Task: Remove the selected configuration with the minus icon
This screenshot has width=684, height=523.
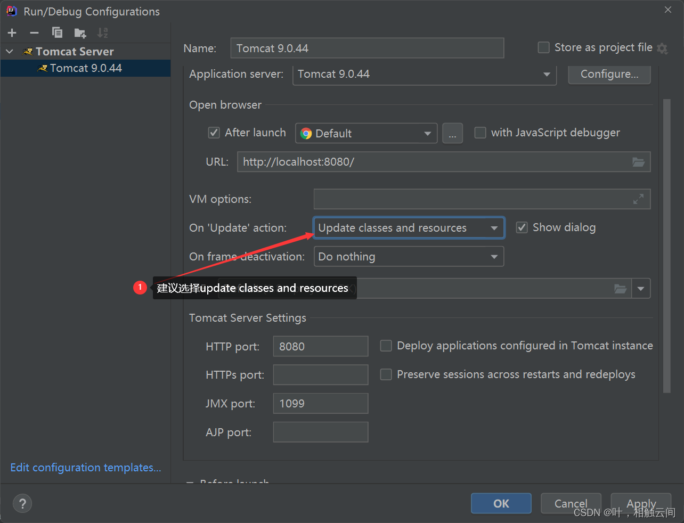Action: (x=35, y=33)
